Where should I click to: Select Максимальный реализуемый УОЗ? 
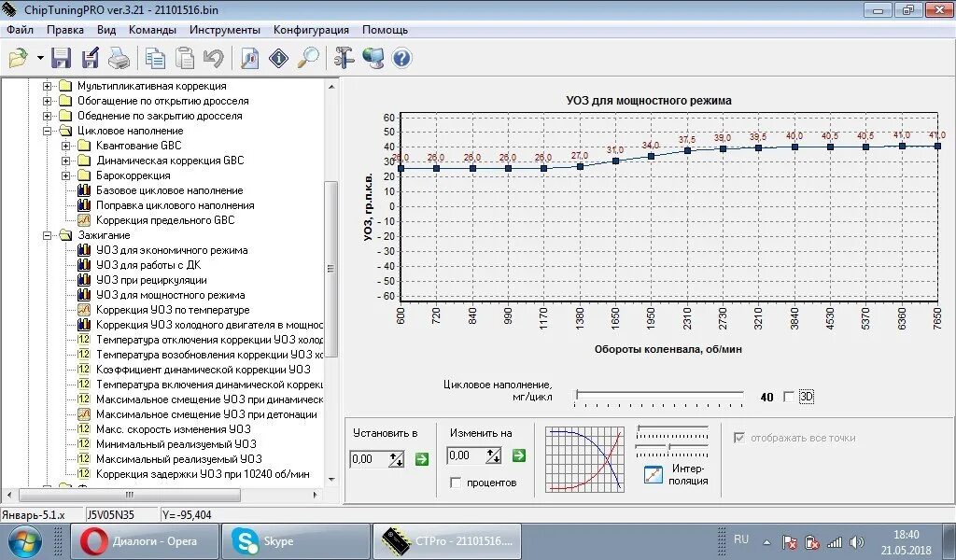coord(178,459)
